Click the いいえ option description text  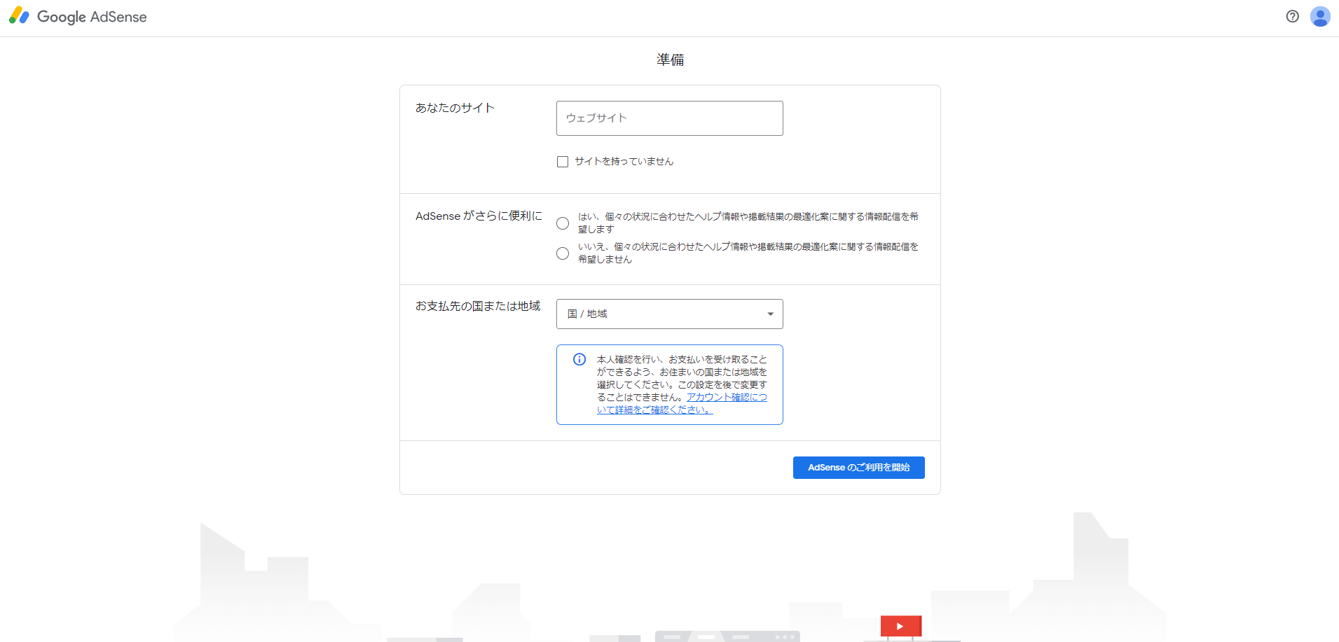(748, 253)
